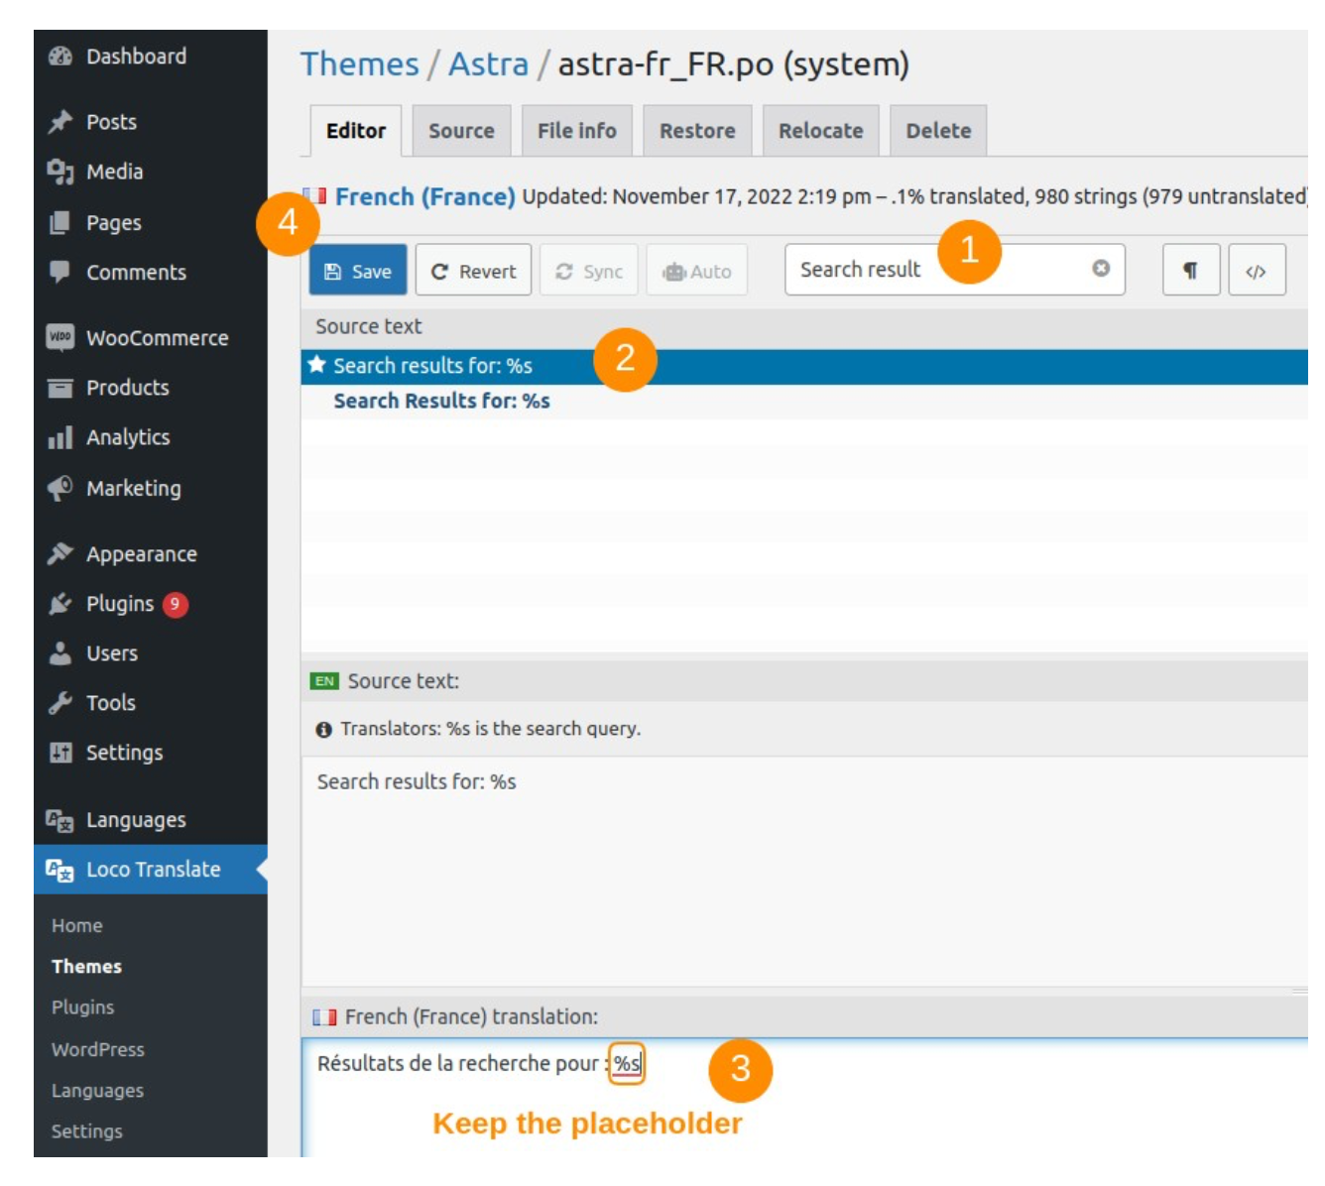Click the Posts pushpin icon
This screenshot has width=1325, height=1186.
pos(60,122)
